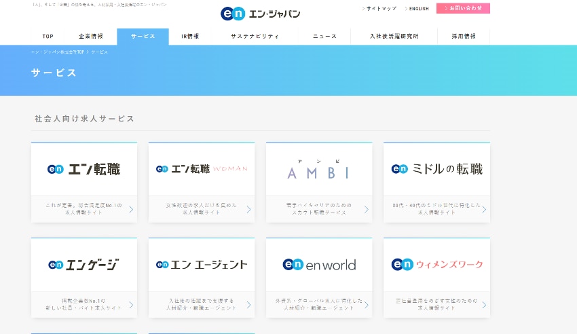This screenshot has width=577, height=334.
Task: Click the 総合満足度No.1 description link
Action: (x=83, y=209)
